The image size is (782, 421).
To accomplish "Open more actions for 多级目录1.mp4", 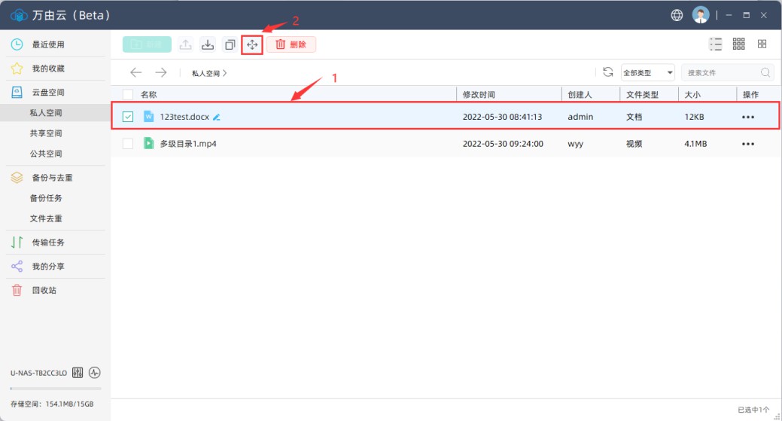I will coord(747,144).
